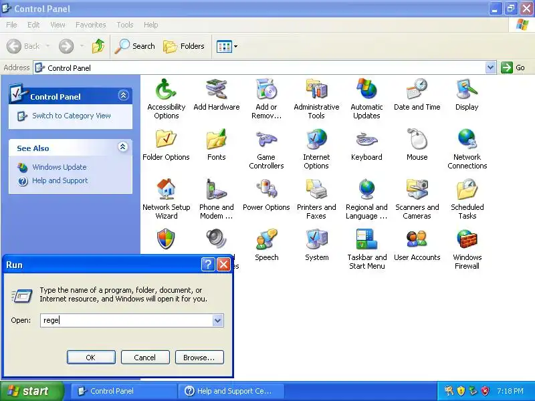Screen dimensions: 535x401
Task: Switch to Help and Support Center taskbar button
Action: [233, 391]
